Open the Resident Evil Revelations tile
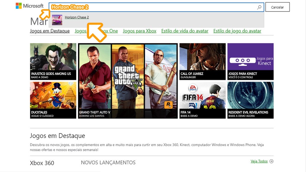Viewport: 306px width, 172px height. [x=250, y=100]
